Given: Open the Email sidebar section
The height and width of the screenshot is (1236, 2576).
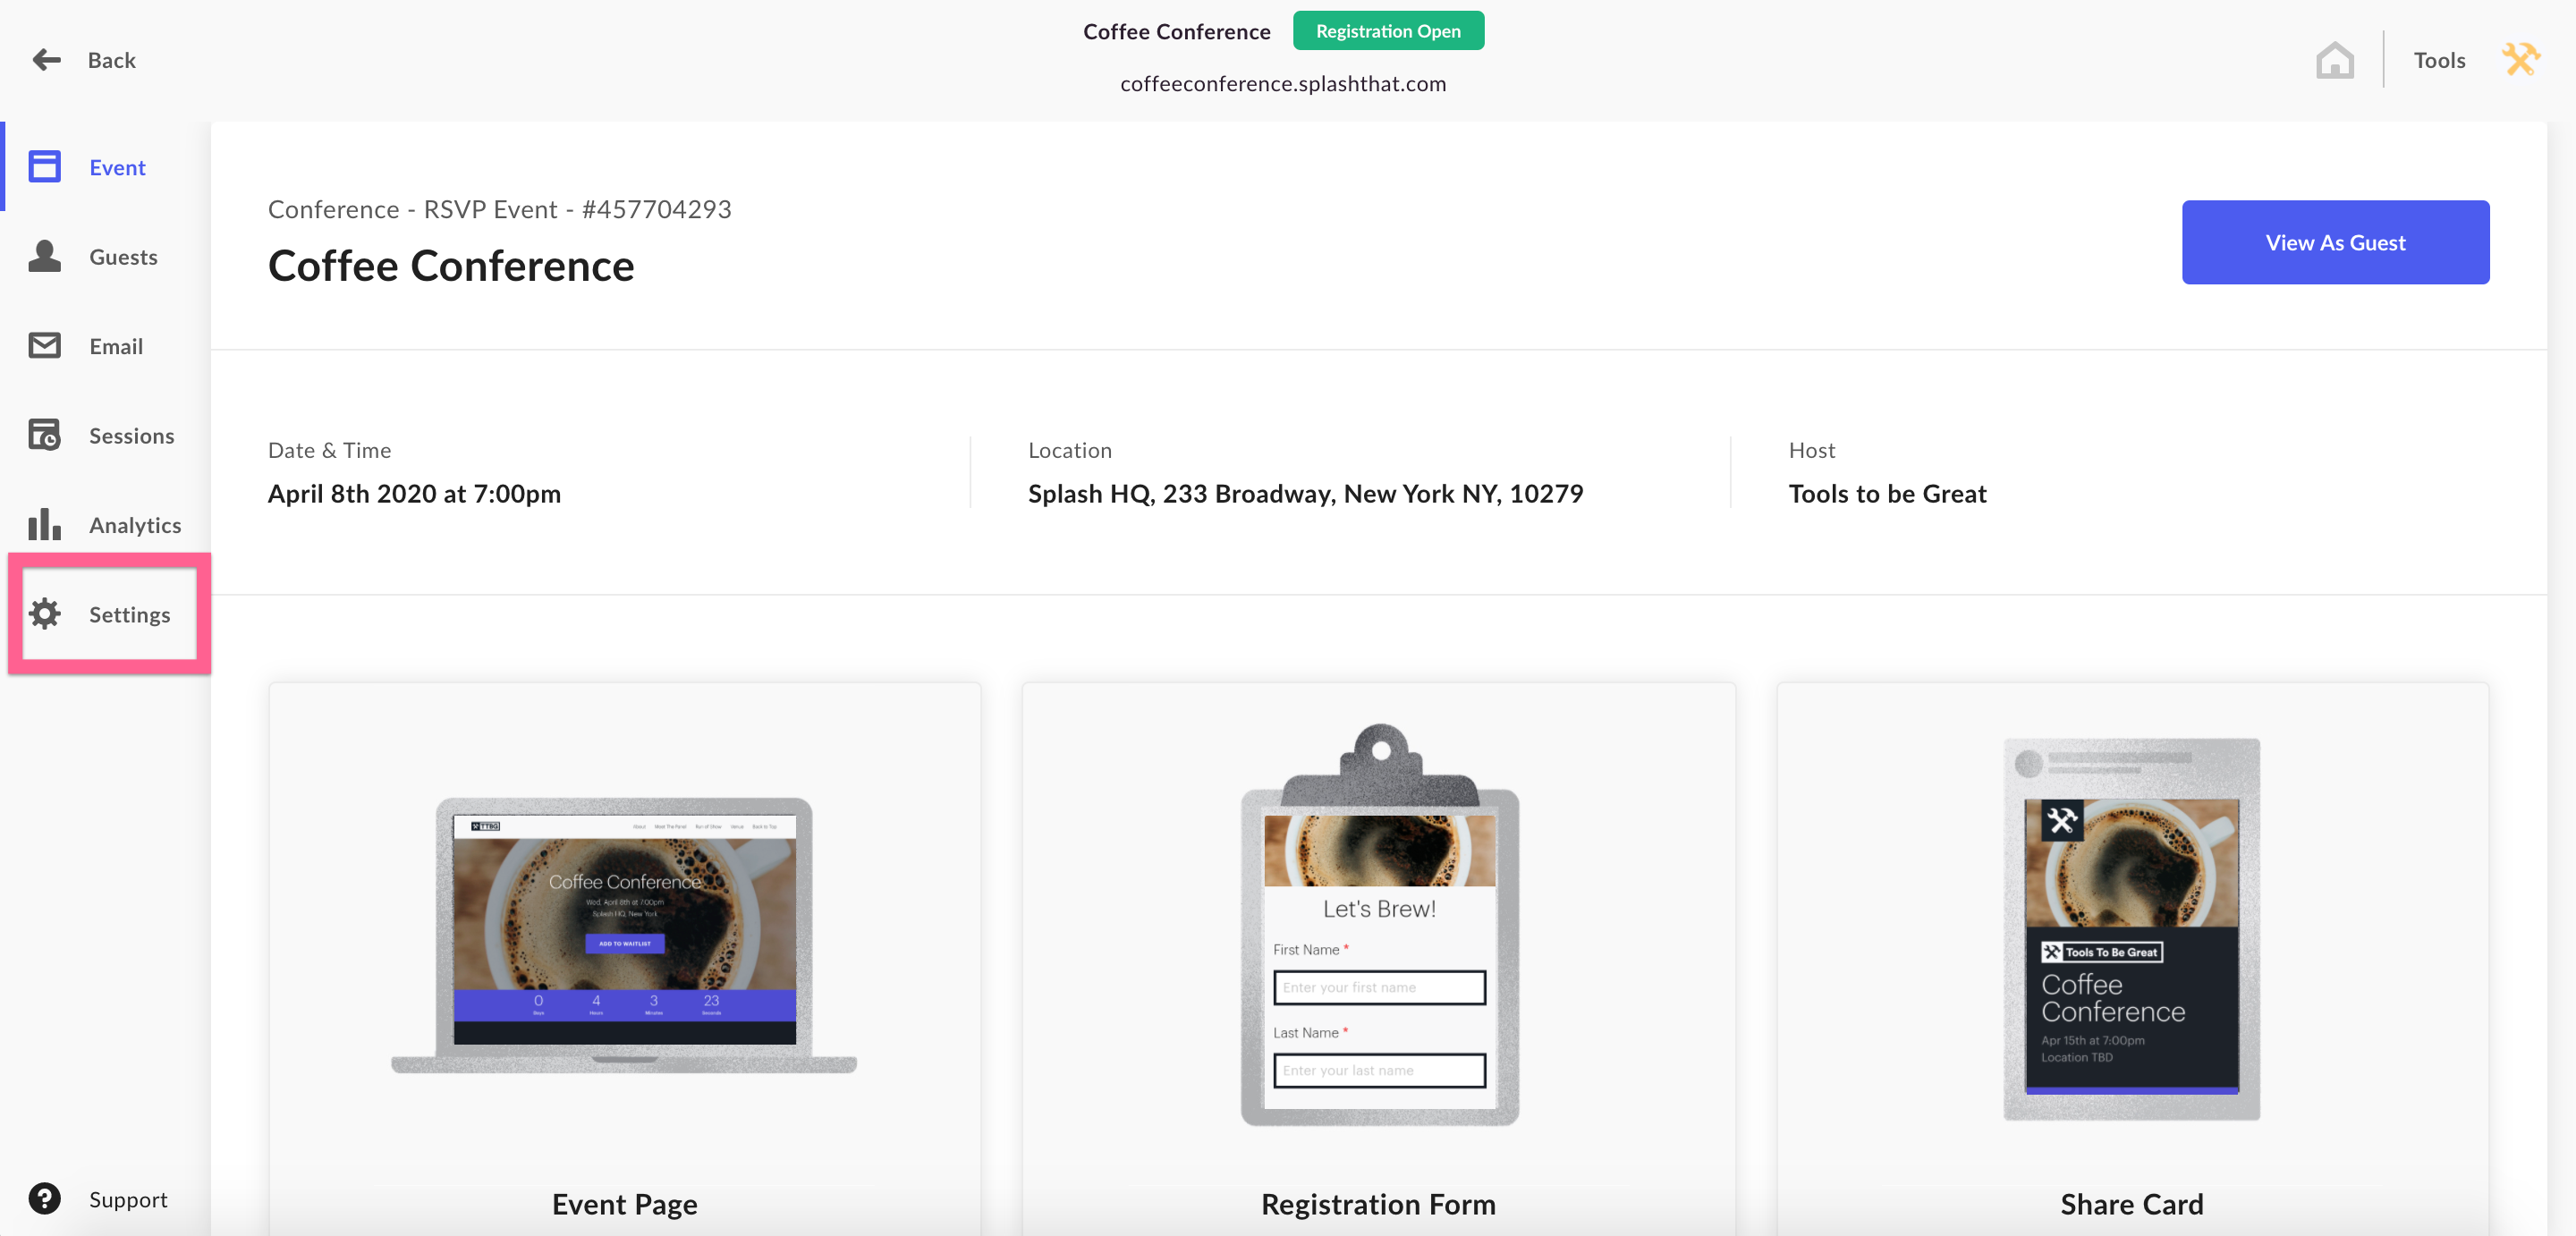Looking at the screenshot, I should click(x=116, y=346).
